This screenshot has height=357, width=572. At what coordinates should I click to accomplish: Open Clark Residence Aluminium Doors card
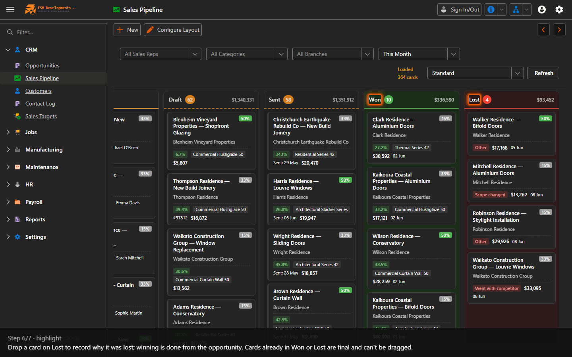click(x=412, y=138)
